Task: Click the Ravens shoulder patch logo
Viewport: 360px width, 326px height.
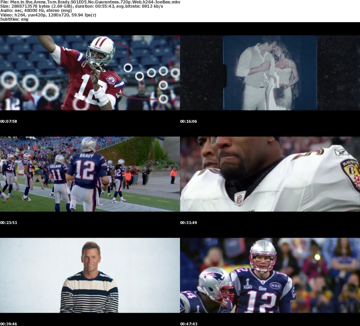Action: point(351,173)
